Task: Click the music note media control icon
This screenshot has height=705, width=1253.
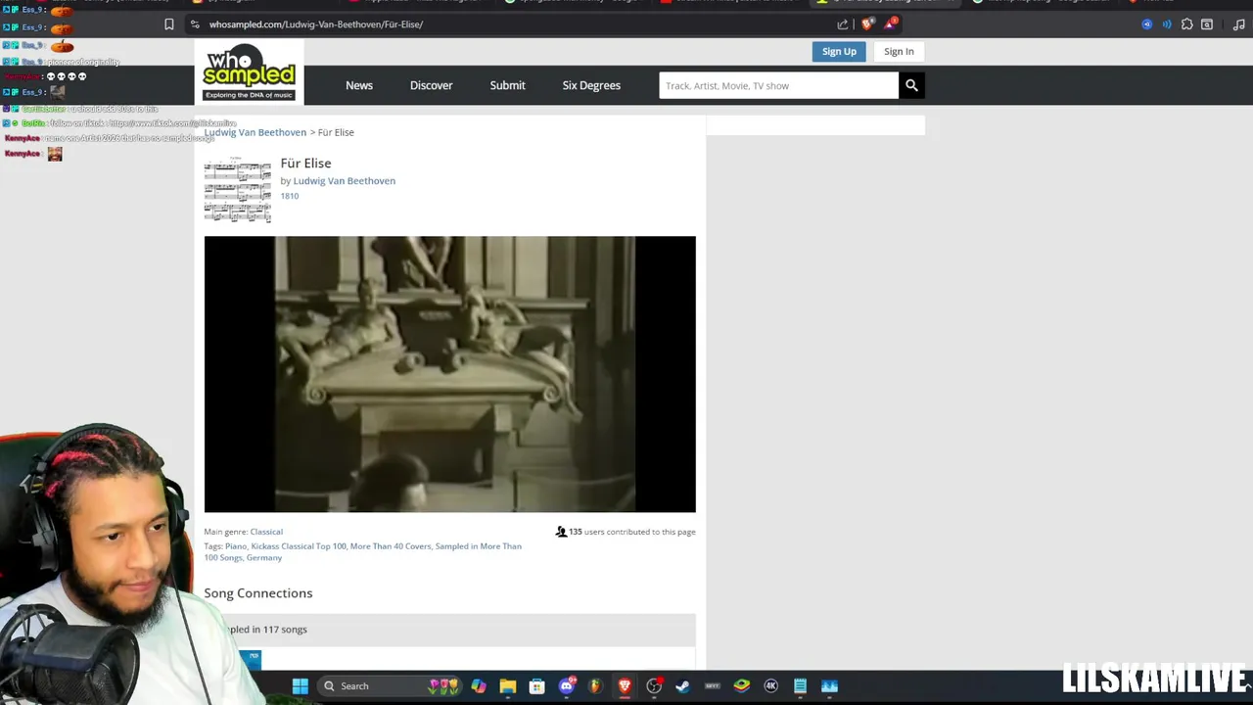Action: point(1239,24)
